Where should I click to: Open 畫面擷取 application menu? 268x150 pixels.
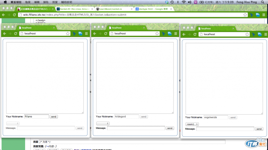coord(16,2)
